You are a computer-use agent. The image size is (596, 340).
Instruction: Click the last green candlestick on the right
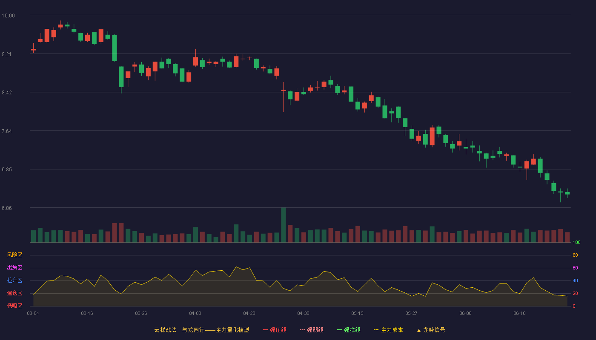point(567,193)
